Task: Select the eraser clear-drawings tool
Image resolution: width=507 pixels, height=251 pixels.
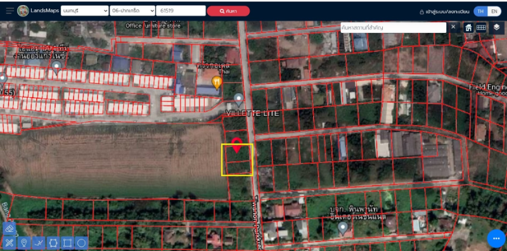Action: pos(10,229)
